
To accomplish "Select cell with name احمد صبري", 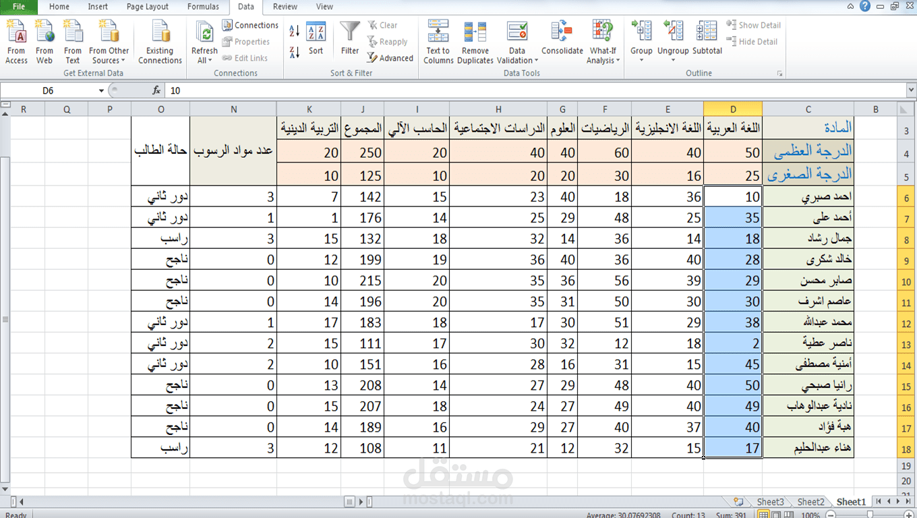I will pyautogui.click(x=808, y=197).
